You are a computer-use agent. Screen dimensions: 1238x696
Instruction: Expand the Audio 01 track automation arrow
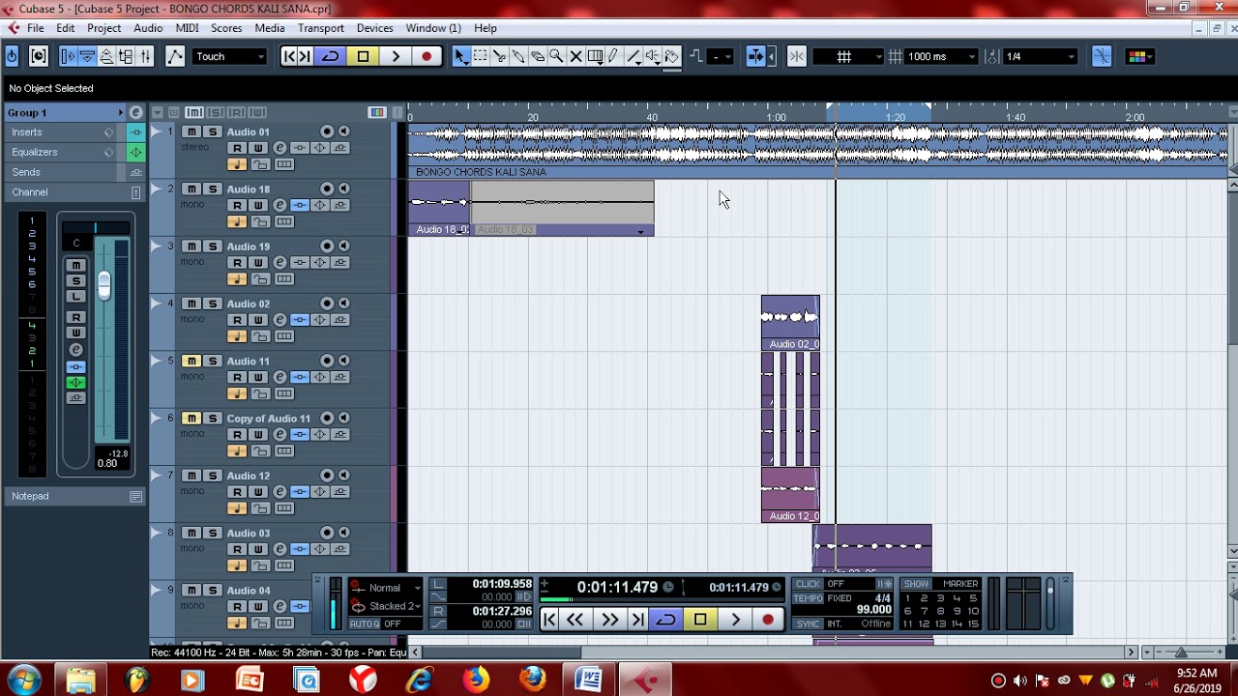click(x=156, y=131)
